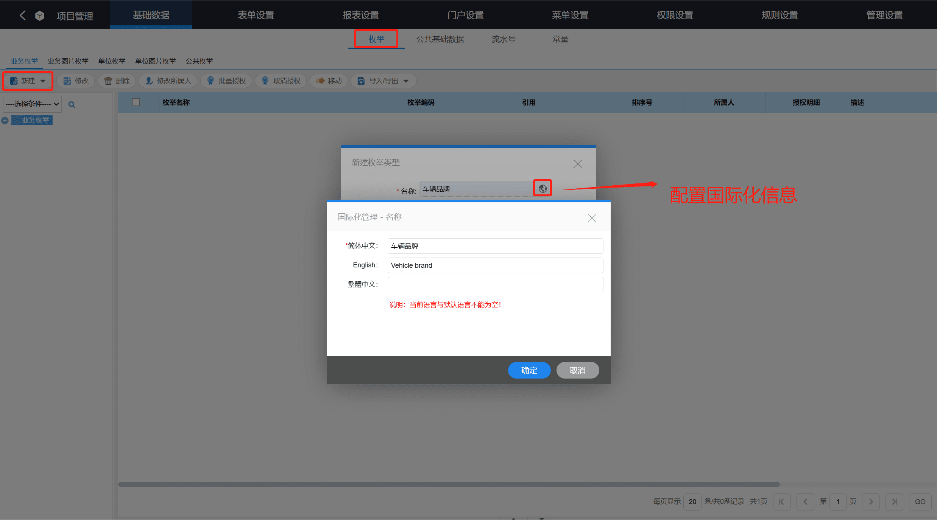The height and width of the screenshot is (520, 937).
Task: Select the 公共基础数据 sub-tab
Action: 440,39
